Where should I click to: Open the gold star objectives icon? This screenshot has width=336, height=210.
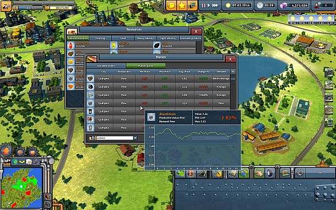click(x=182, y=5)
